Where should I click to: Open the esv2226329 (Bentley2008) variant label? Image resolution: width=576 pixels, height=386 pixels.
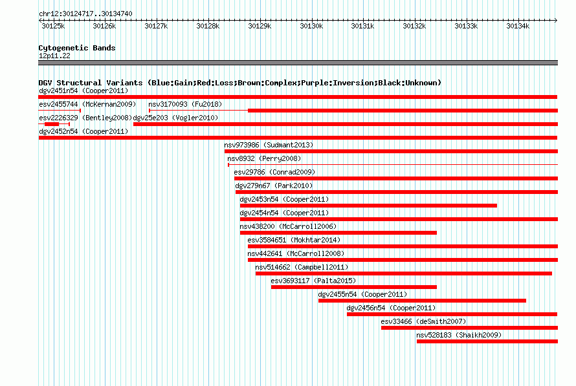pyautogui.click(x=85, y=118)
